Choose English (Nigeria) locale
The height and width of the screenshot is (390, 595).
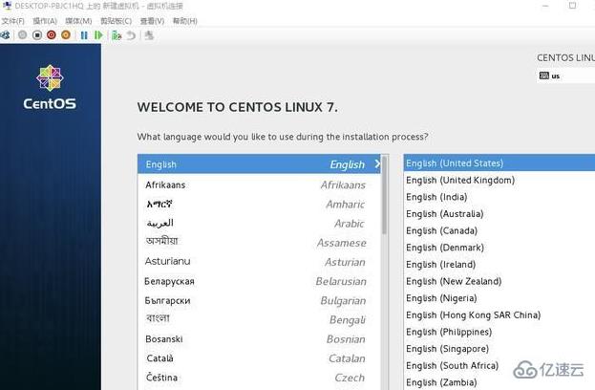(499, 298)
